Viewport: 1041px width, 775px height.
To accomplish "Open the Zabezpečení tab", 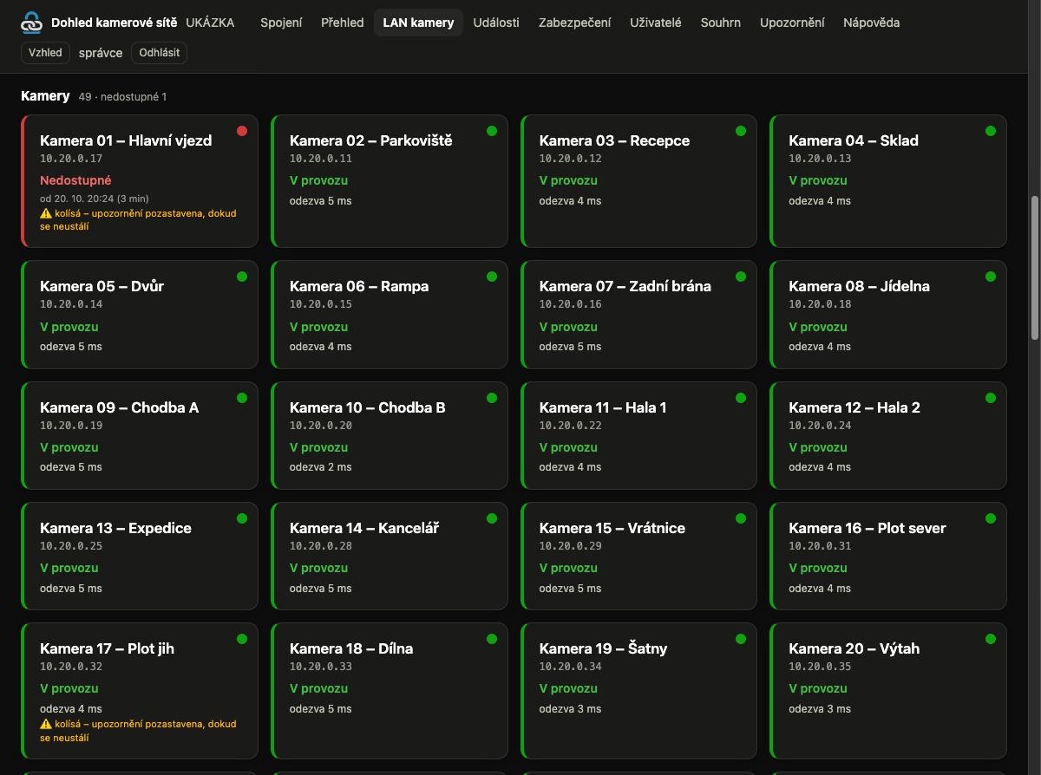I will pyautogui.click(x=574, y=23).
